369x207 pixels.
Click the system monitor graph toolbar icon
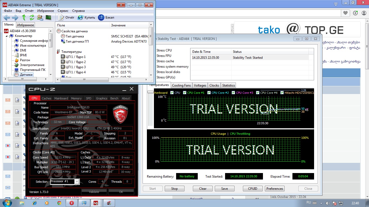48,18
